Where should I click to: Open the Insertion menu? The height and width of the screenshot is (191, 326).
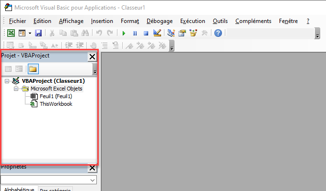click(x=102, y=21)
